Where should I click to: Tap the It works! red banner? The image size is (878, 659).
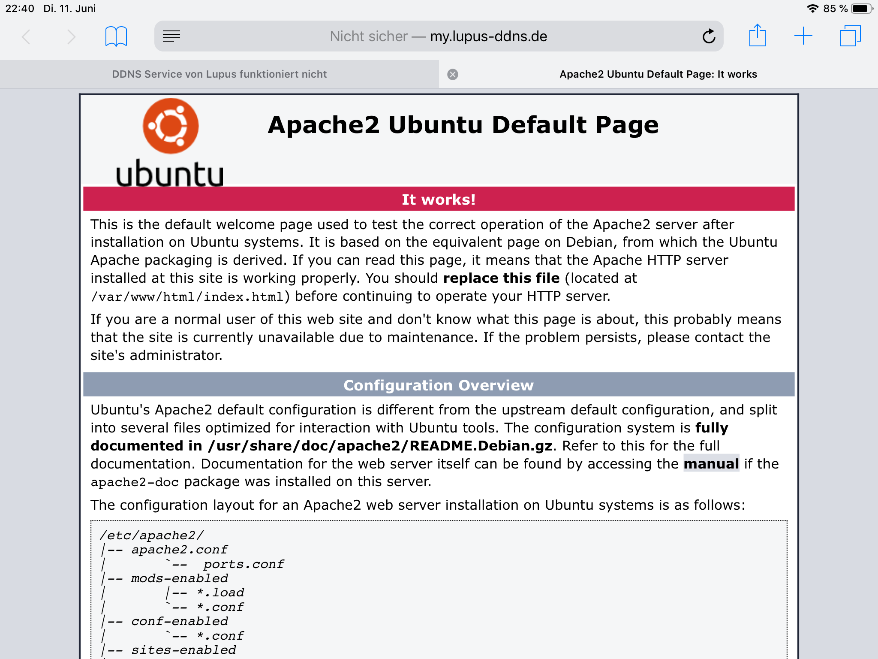click(x=438, y=199)
